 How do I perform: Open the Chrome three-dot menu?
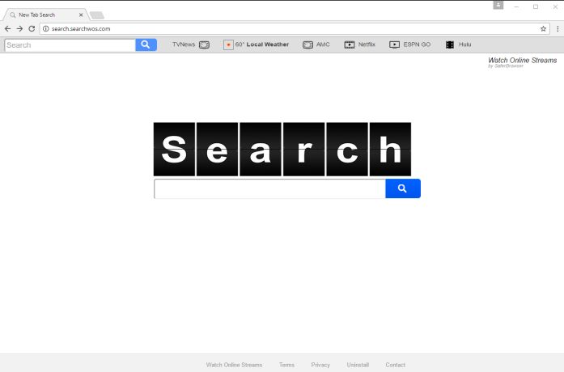(558, 28)
